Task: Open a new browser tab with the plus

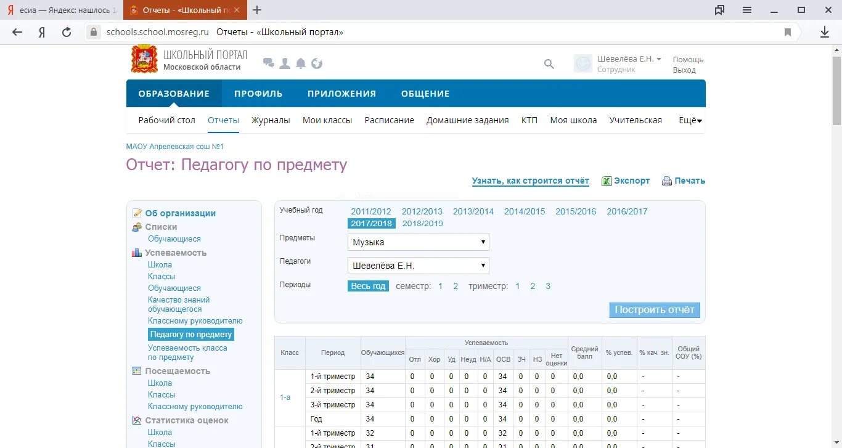Action: [x=257, y=10]
